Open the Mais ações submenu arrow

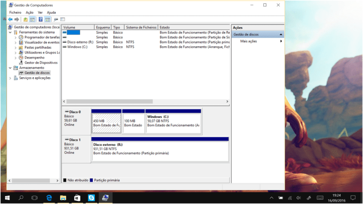281,41
